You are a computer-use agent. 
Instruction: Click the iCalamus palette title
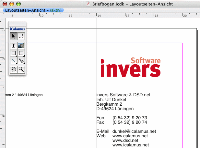coord(18,29)
